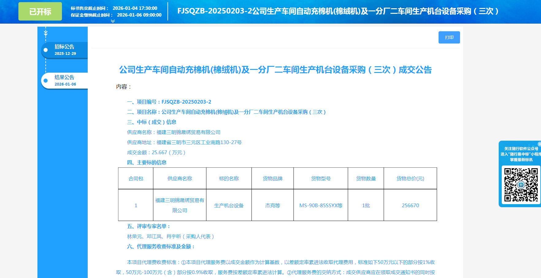The height and width of the screenshot is (278, 541).
Task: Click the 成交公告 main announcement heading
Action: click(275, 70)
